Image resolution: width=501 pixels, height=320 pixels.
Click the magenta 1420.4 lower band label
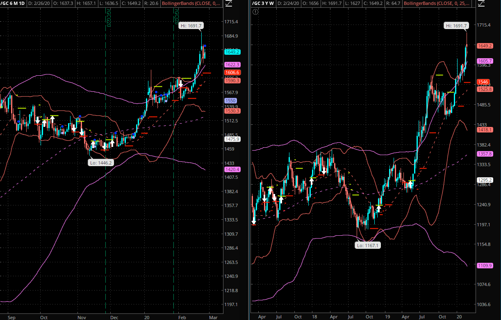(232, 169)
